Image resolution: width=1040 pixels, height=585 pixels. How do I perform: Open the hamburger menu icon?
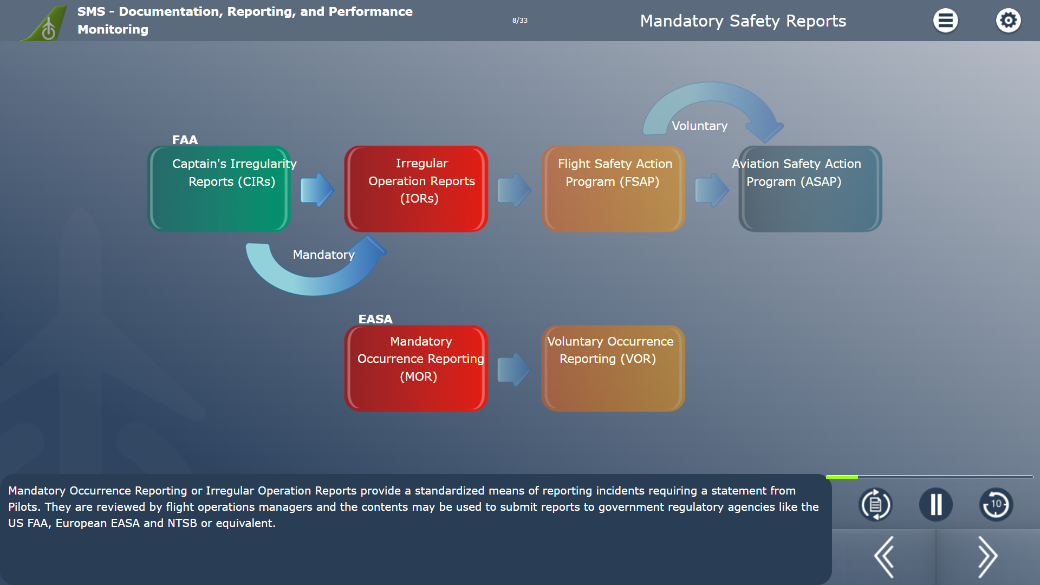[x=945, y=21]
